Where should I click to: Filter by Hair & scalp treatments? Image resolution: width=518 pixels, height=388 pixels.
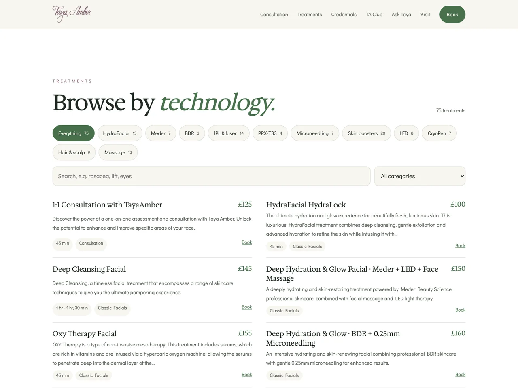[x=74, y=152]
